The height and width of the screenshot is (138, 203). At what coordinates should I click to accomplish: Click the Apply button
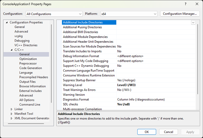click(x=190, y=132)
